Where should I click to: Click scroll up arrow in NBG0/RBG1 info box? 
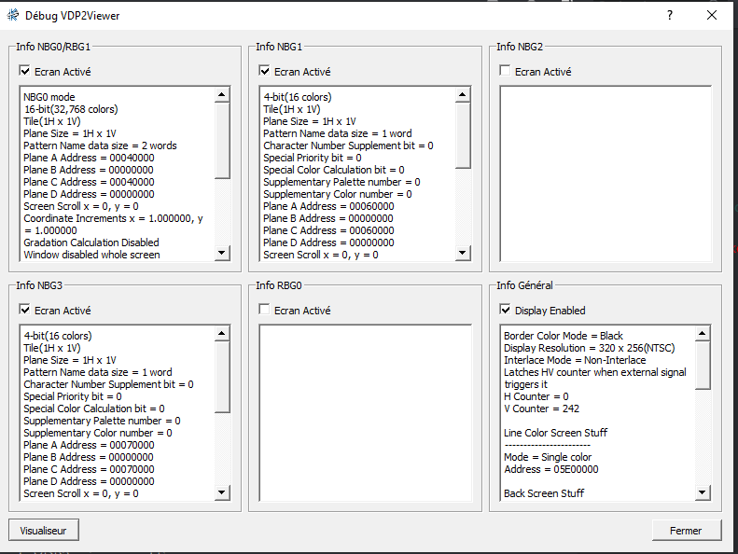point(222,95)
